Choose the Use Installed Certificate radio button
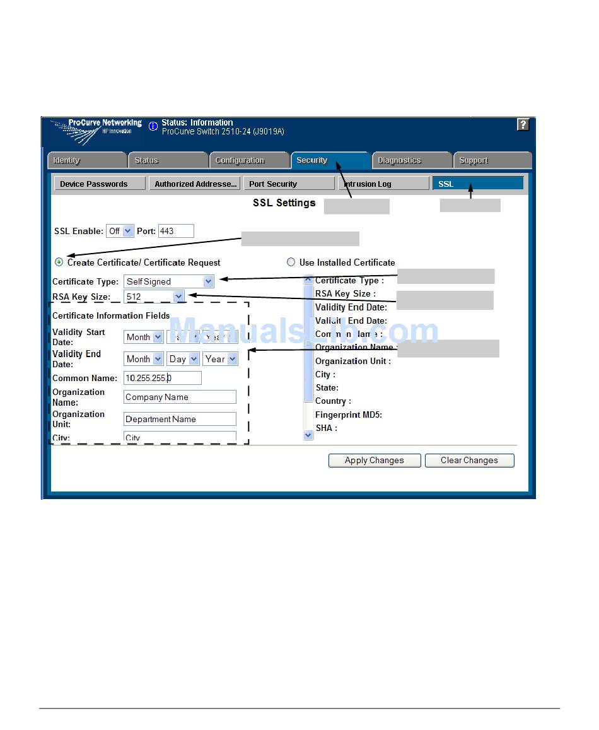The height and width of the screenshot is (730, 599). click(291, 262)
